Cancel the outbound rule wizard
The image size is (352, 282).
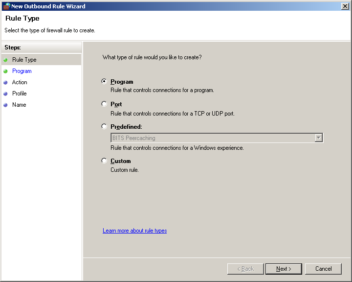click(323, 269)
